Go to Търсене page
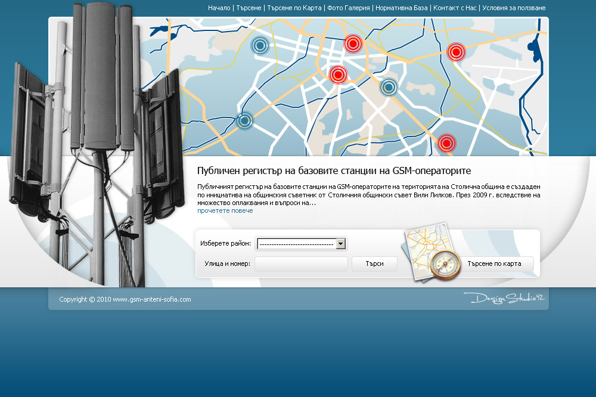 [249, 8]
